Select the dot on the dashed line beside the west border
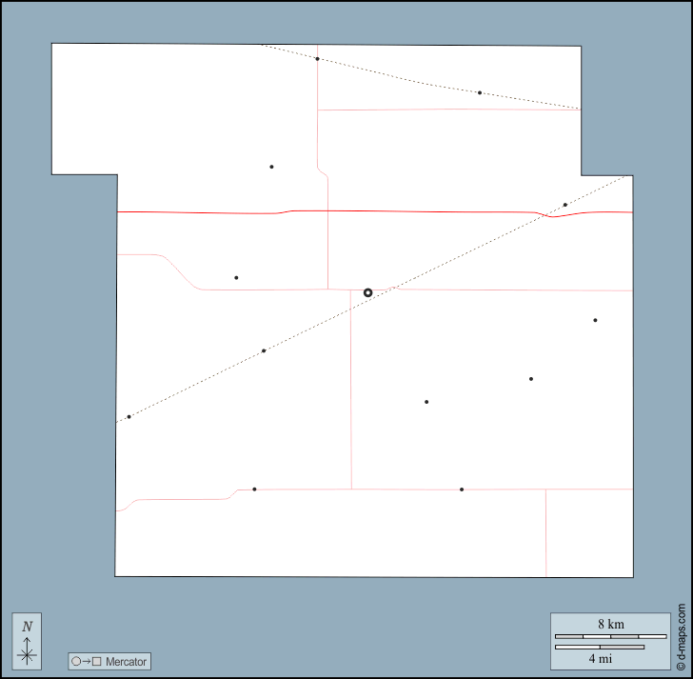Image resolution: width=693 pixels, height=679 pixels. [x=129, y=417]
